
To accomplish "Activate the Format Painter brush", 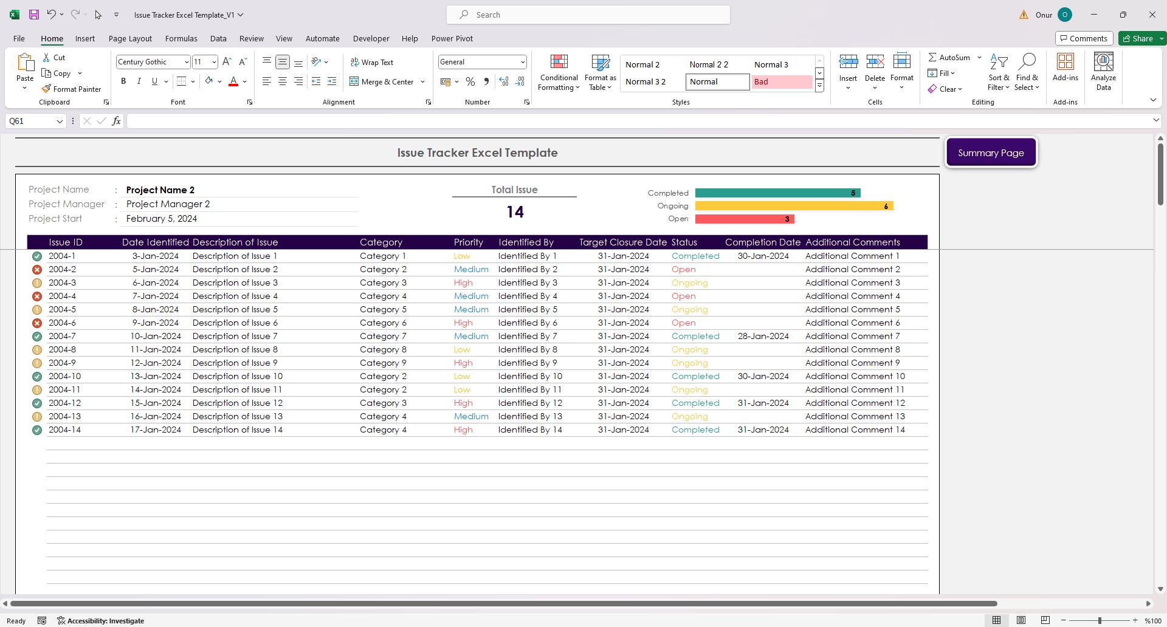I will pos(71,89).
